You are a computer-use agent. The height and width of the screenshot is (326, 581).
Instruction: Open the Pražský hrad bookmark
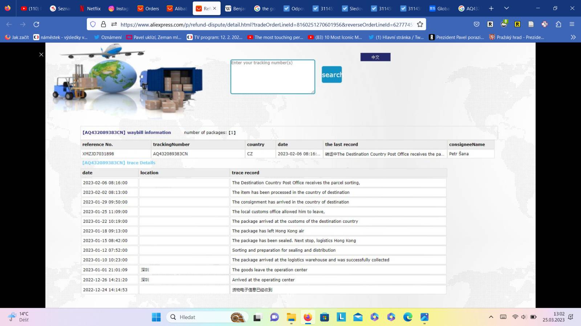point(517,37)
